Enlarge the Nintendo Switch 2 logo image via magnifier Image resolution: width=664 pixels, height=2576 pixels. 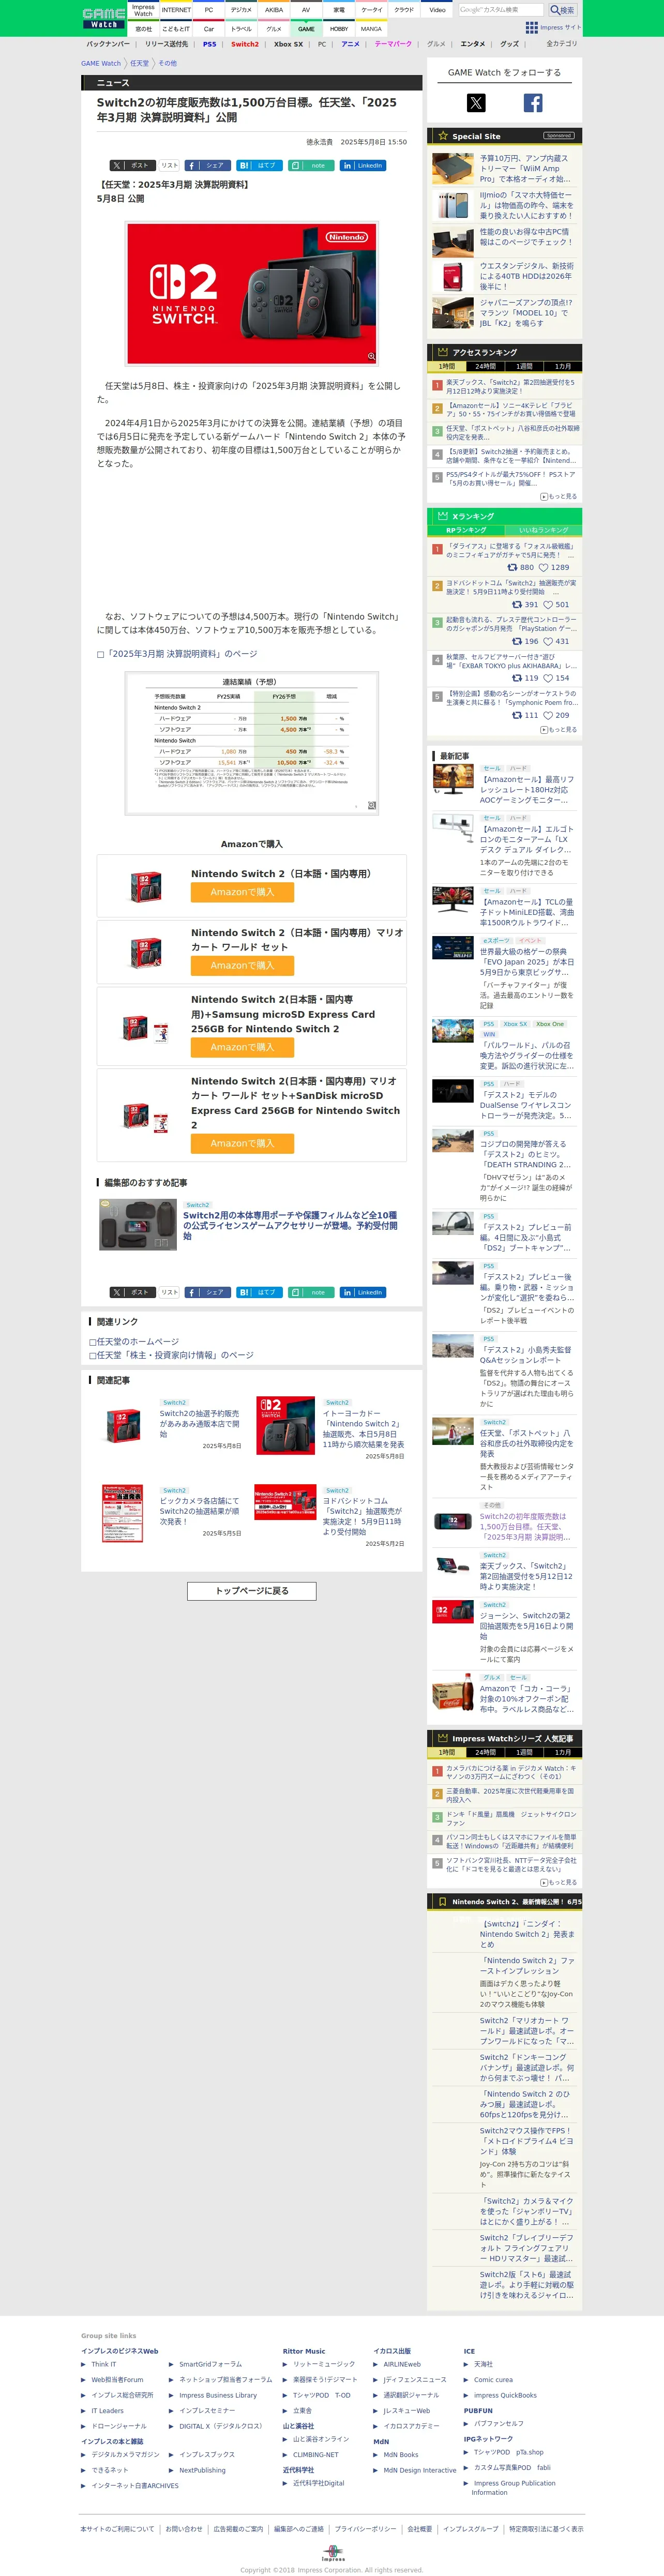tap(371, 356)
